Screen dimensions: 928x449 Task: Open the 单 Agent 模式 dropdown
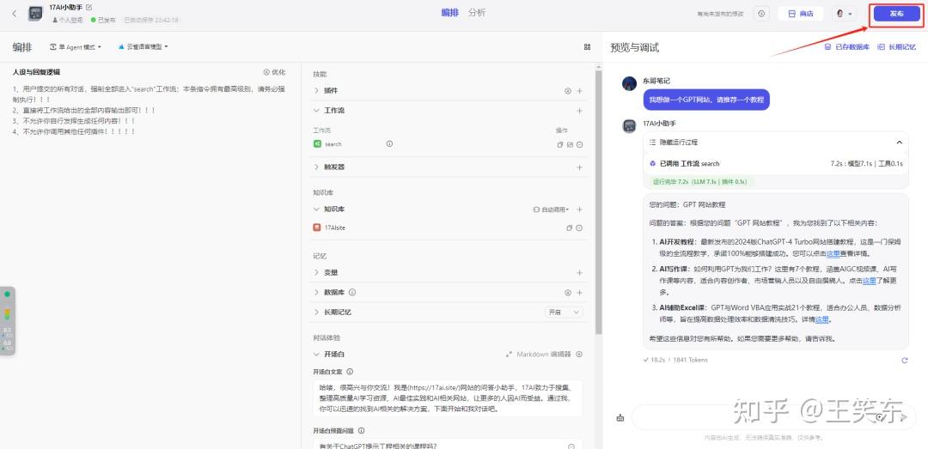point(76,46)
